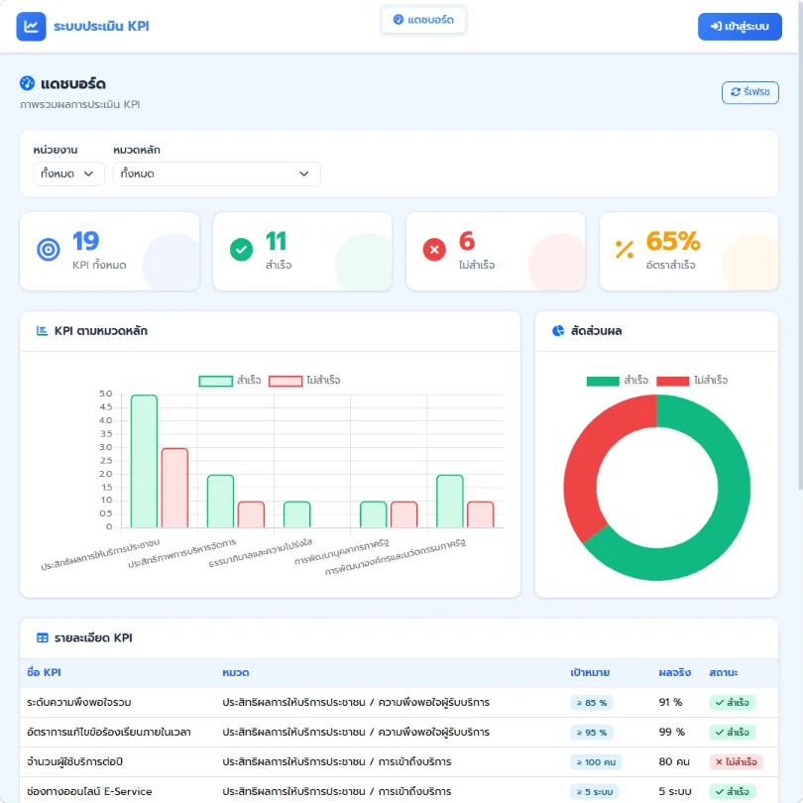Open the หมวดหลัก dropdown
Viewport: 803px width, 803px height.
[217, 173]
